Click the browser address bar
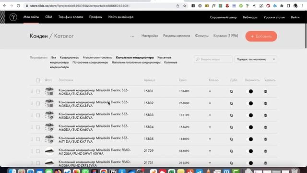Screen dimensions: 307x173 click(100, 6)
